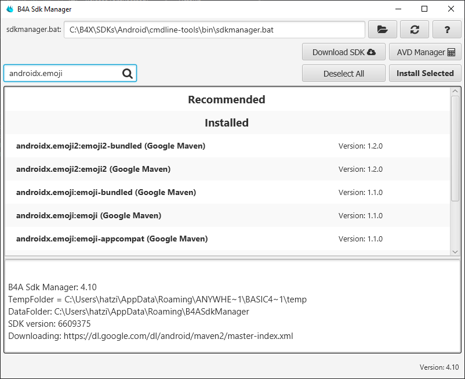The height and width of the screenshot is (379, 465).
Task: Click the magnifier search icon
Action: pos(128,73)
